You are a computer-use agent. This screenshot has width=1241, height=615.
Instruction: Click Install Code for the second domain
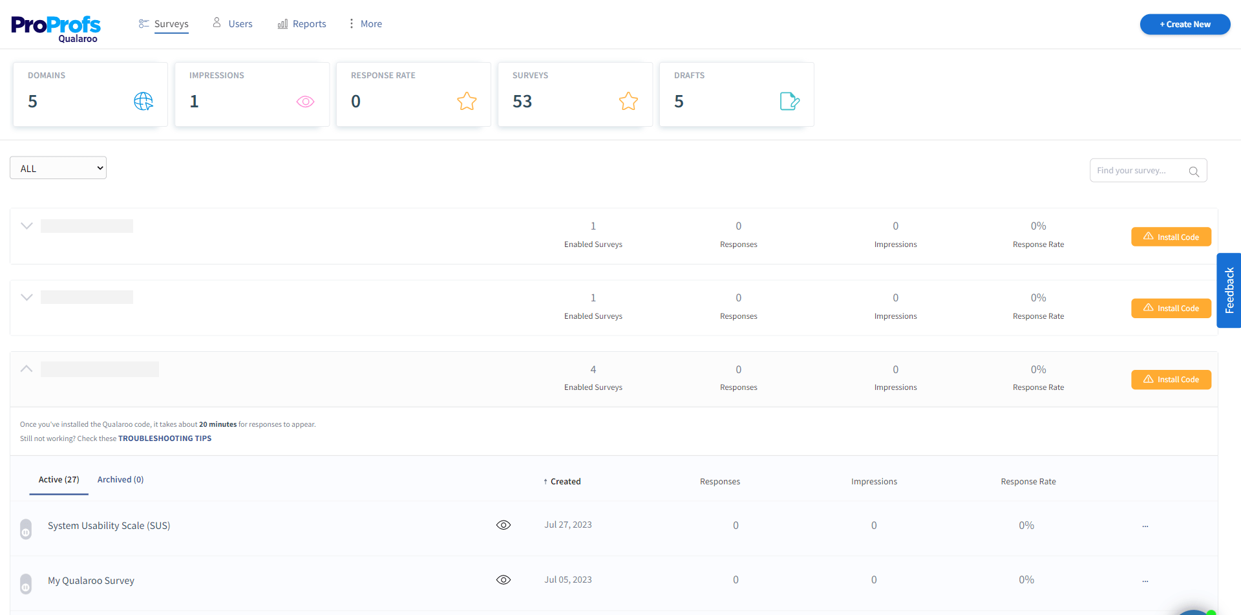(1171, 308)
